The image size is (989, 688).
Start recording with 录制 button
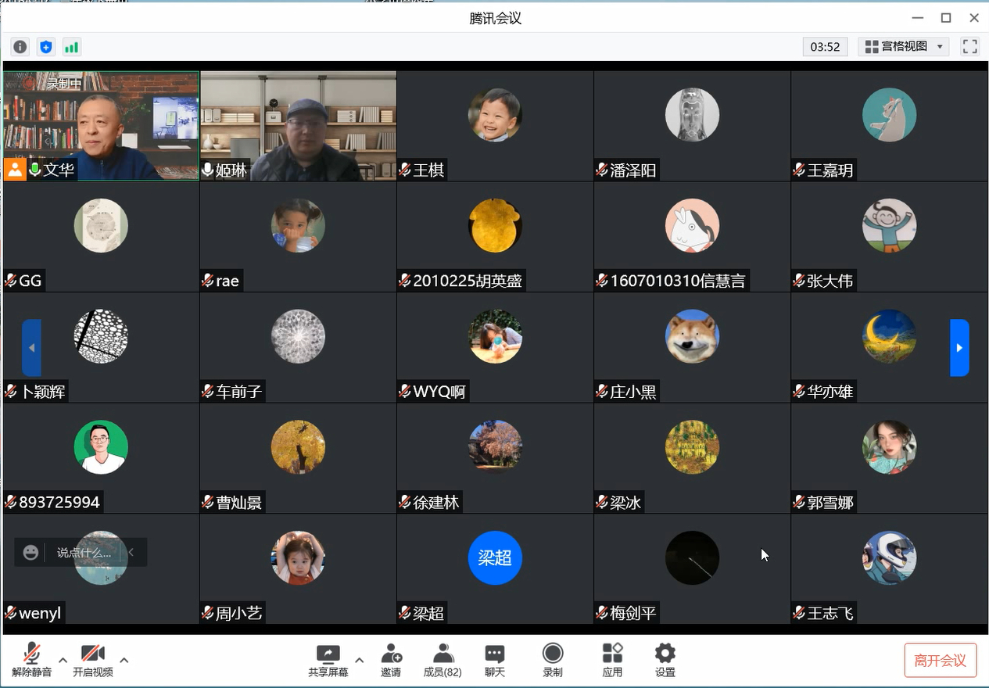point(553,660)
